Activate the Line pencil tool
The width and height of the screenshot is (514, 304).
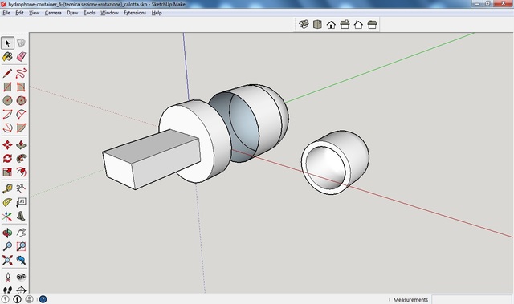(7, 73)
